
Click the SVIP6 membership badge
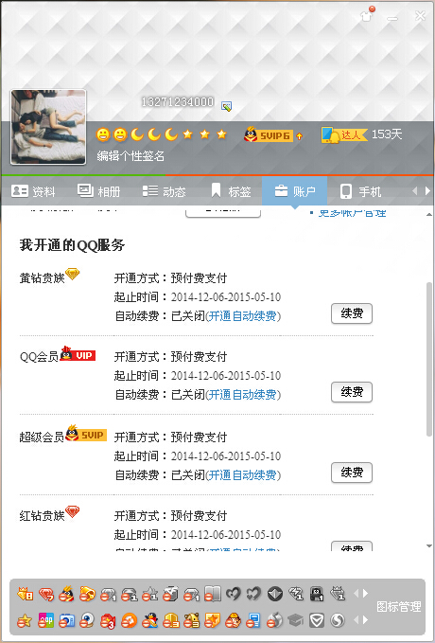[x=268, y=134]
